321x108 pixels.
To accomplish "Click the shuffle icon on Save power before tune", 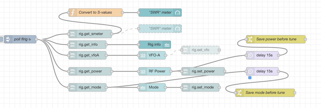I will coord(250,39).
